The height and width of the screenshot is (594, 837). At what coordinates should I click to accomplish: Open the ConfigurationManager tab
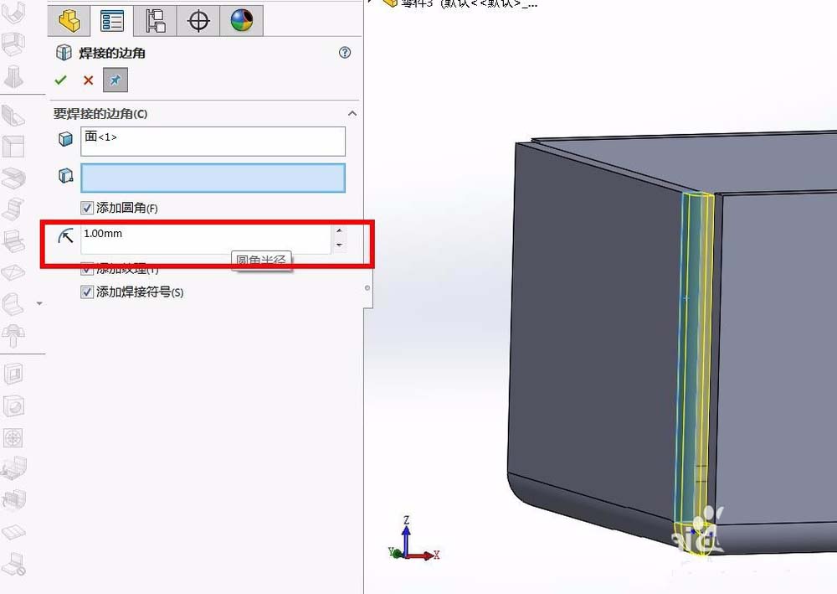[x=156, y=20]
